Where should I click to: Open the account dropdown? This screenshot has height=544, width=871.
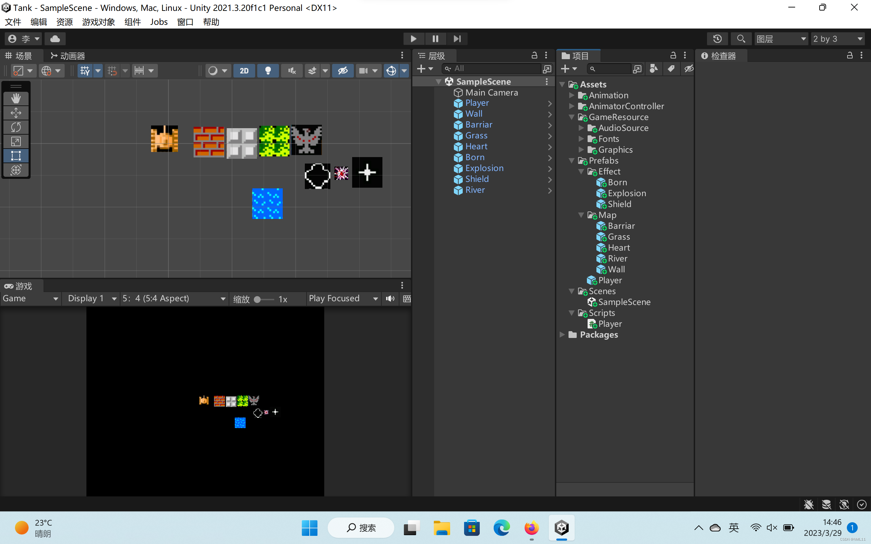(23, 38)
